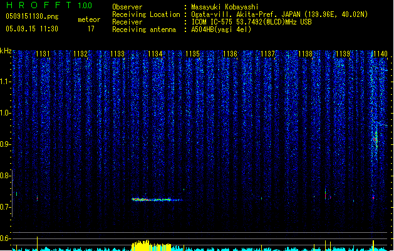394x251 pixels.
Task: Click the kHz axis label
Action: coord(6,51)
